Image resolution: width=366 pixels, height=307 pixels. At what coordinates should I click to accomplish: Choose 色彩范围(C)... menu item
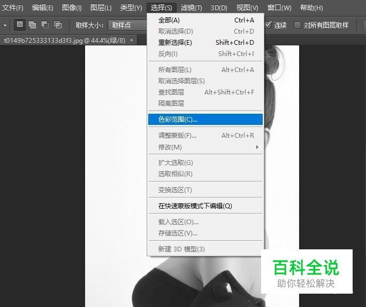click(x=205, y=119)
